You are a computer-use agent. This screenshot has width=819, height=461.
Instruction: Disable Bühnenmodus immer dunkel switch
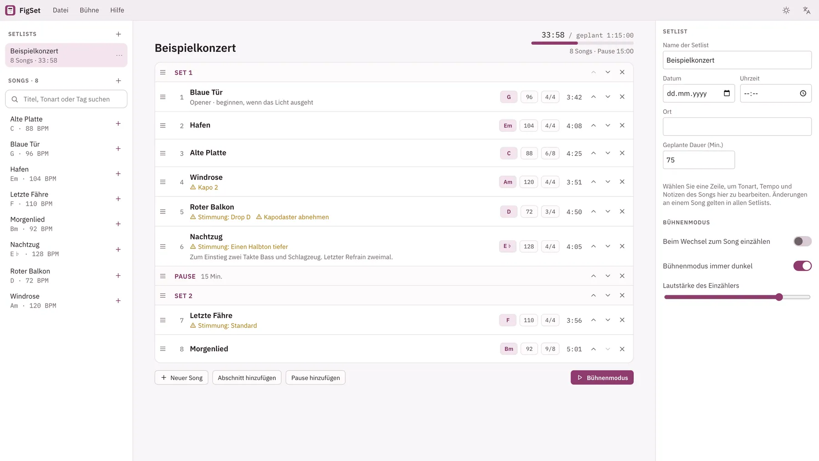point(802,266)
